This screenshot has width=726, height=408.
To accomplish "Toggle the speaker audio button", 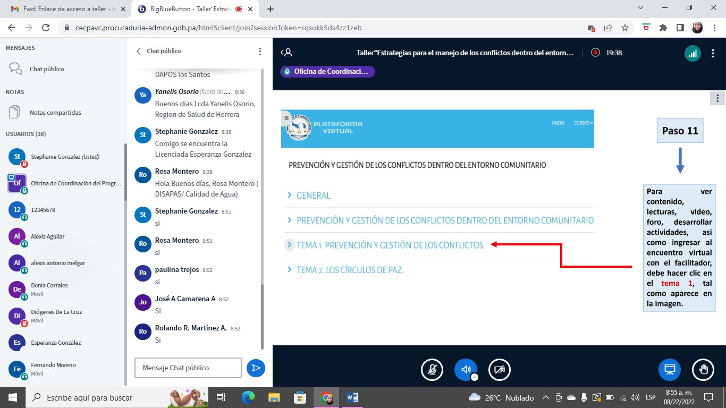I will click(466, 369).
